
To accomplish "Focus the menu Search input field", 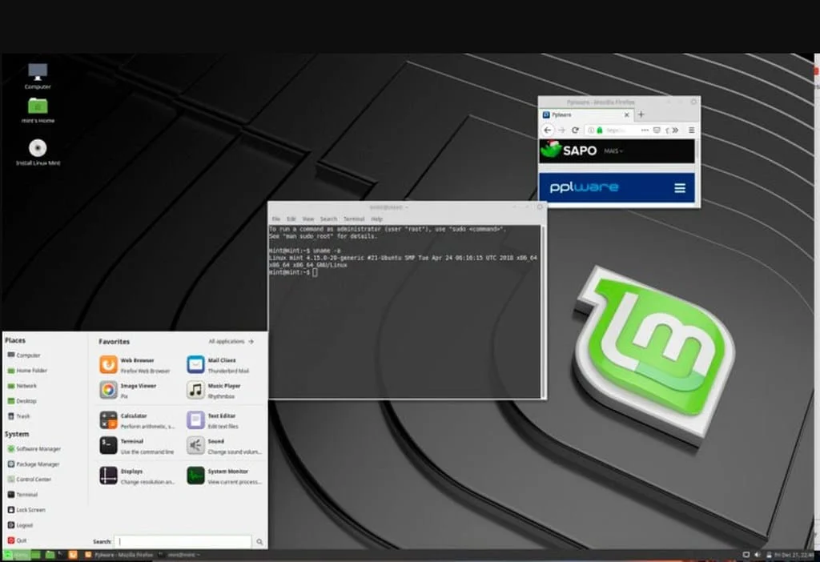I will [183, 542].
